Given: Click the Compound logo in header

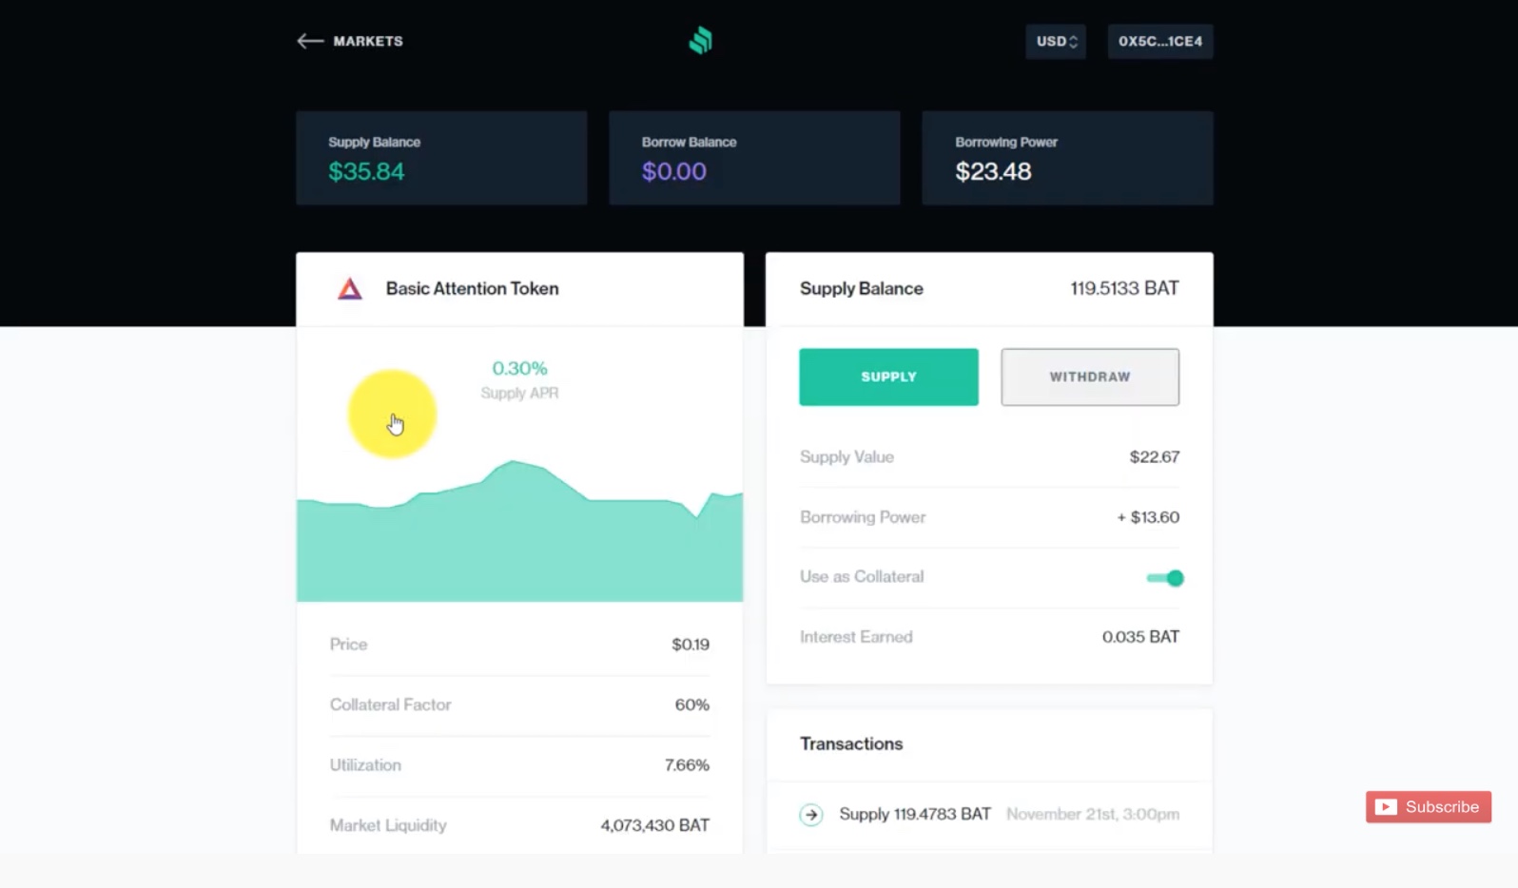Looking at the screenshot, I should pos(701,41).
